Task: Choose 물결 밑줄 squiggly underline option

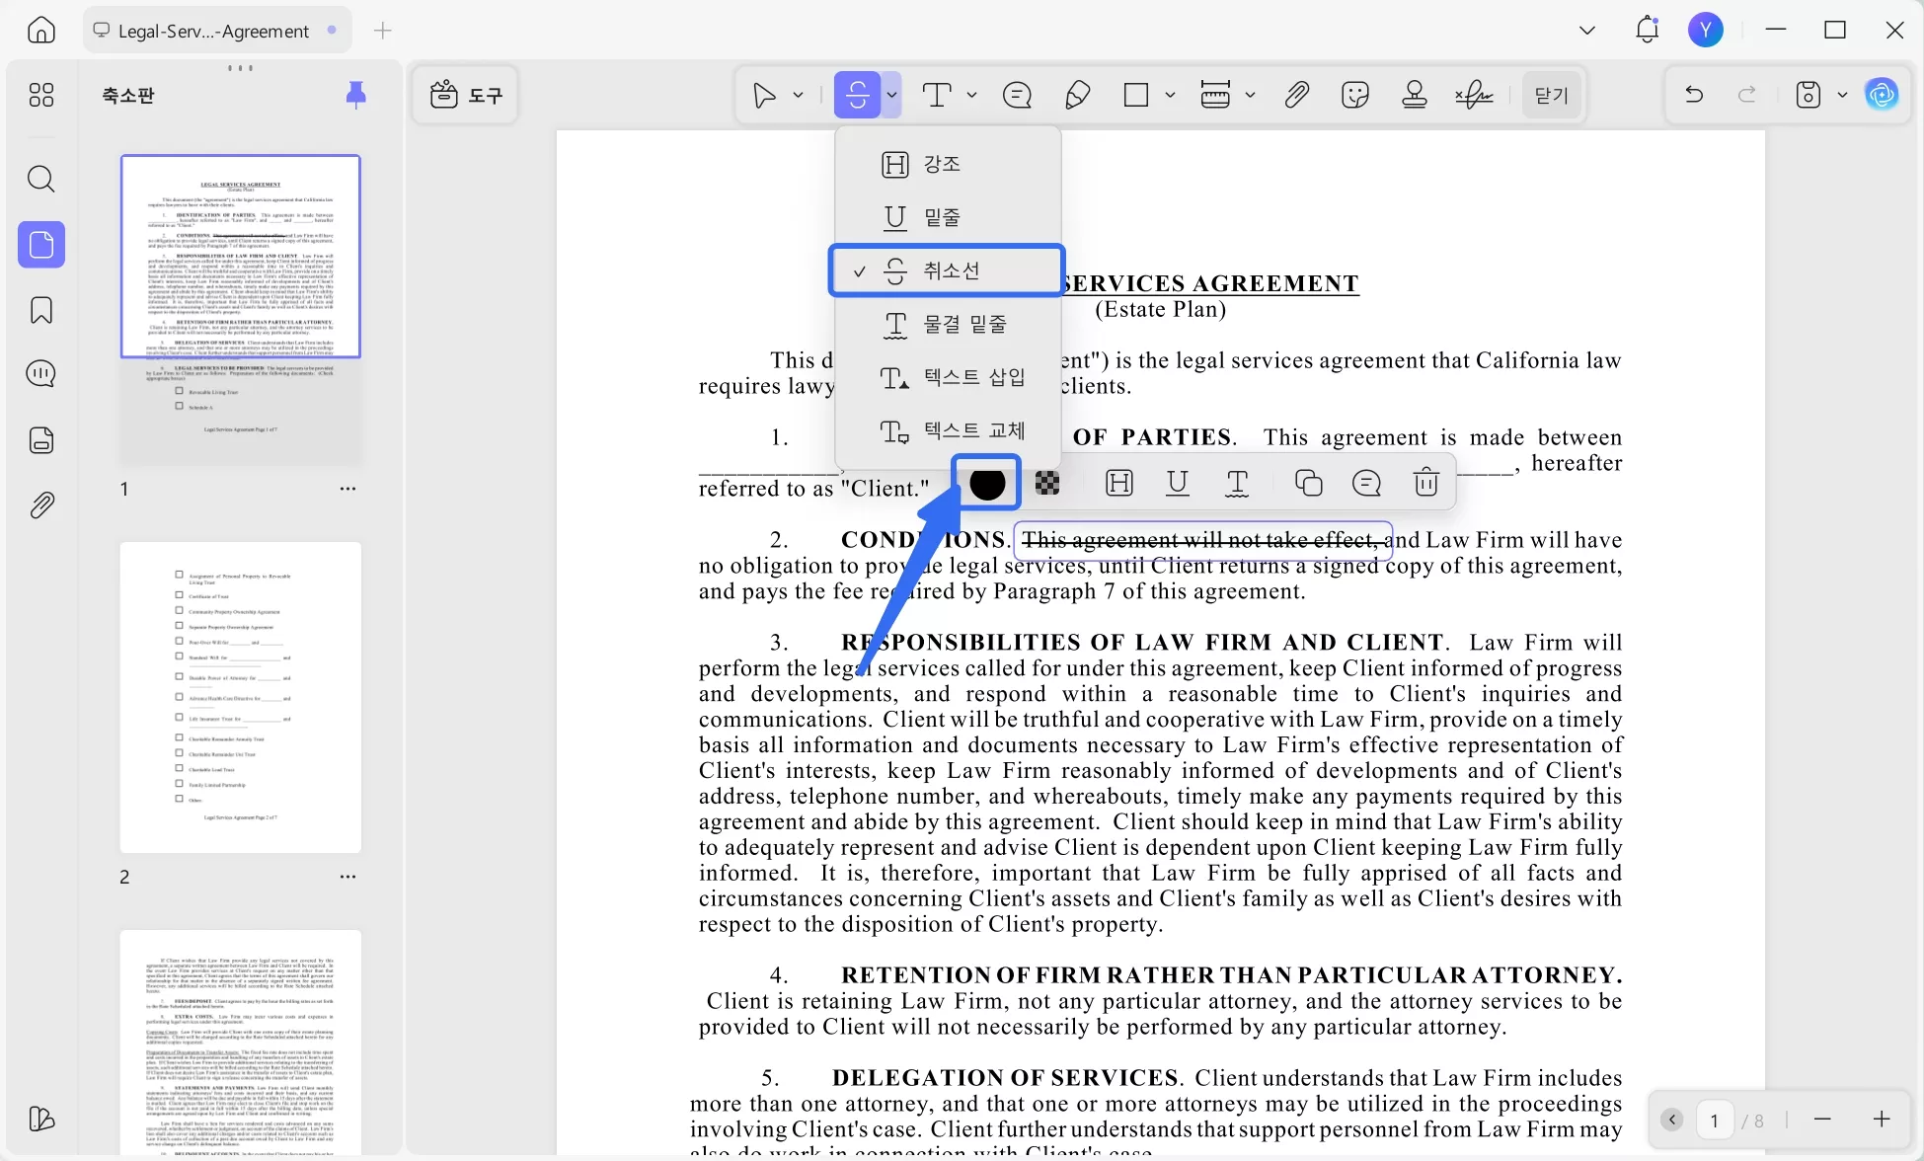Action: [x=964, y=324]
